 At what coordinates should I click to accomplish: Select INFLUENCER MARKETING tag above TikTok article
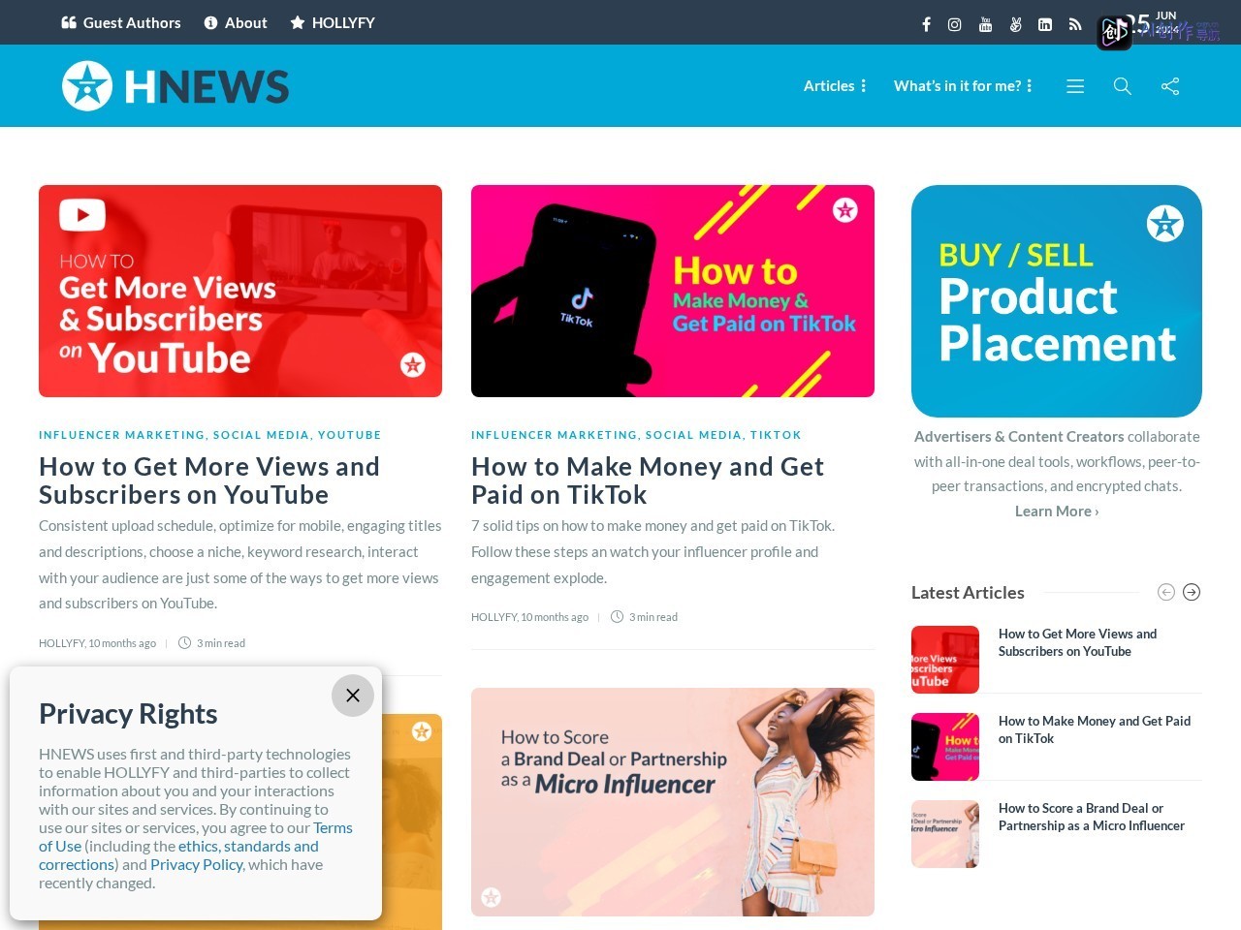[555, 435]
